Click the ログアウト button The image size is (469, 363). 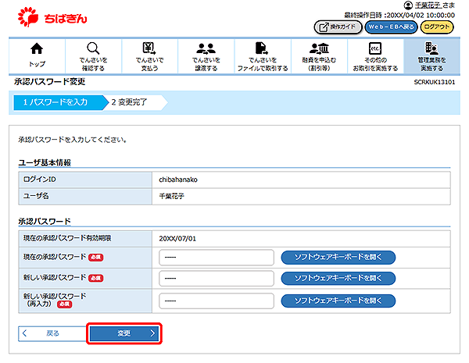(441, 27)
